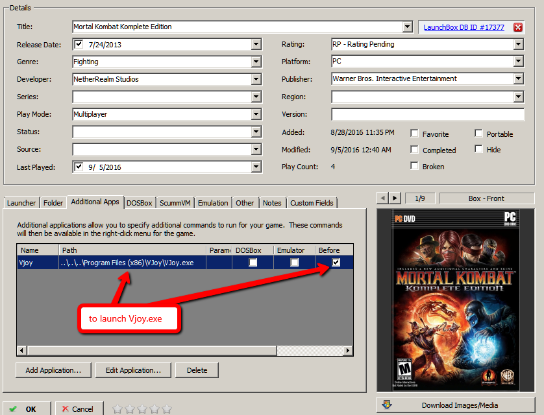Click the Mortal Kombat box art image

456,300
